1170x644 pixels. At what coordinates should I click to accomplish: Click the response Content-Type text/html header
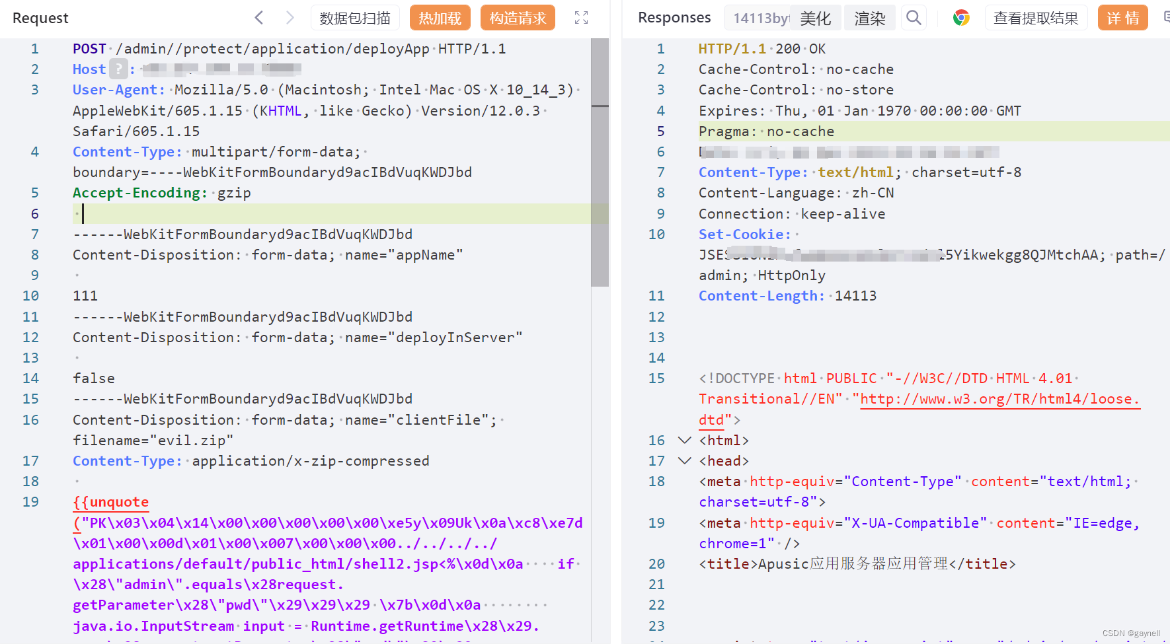[x=860, y=172]
